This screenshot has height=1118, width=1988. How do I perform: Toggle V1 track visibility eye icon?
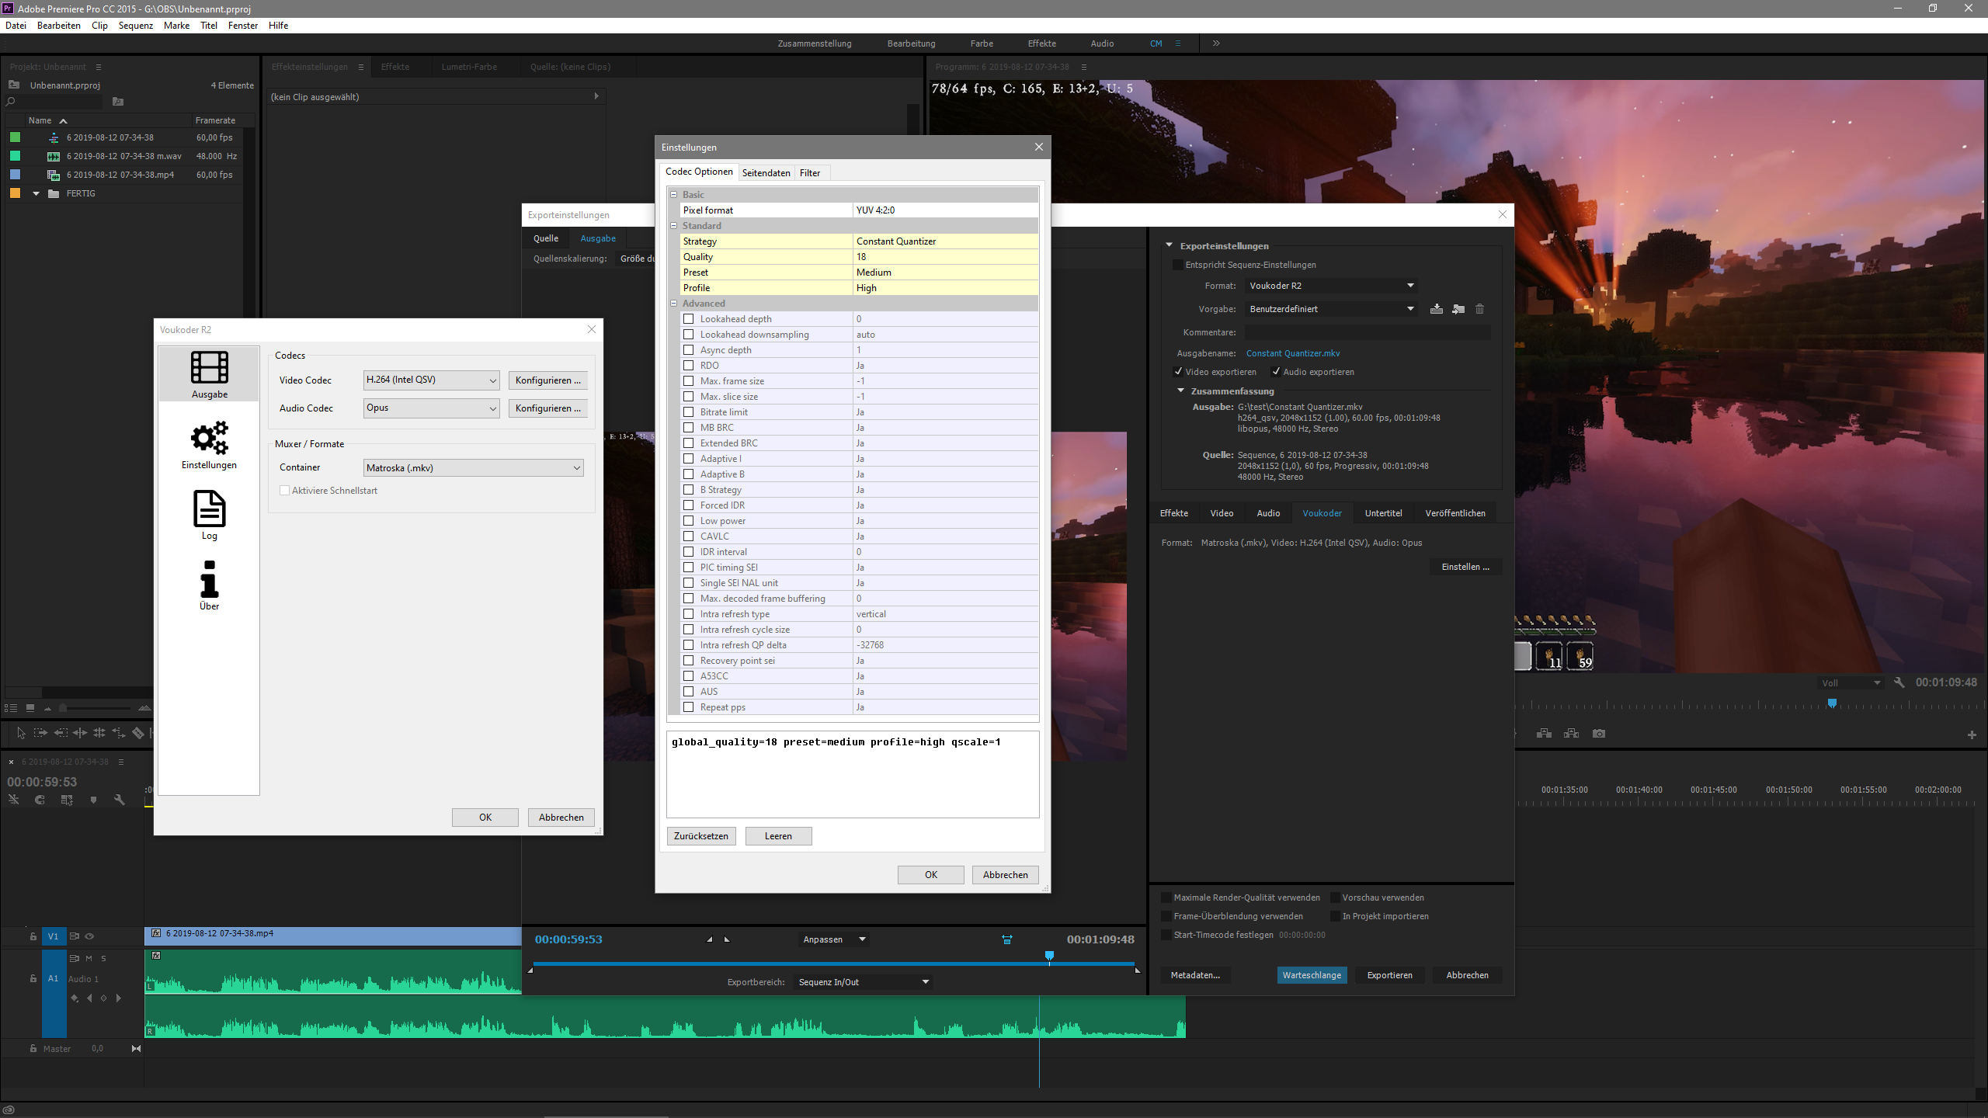[89, 936]
